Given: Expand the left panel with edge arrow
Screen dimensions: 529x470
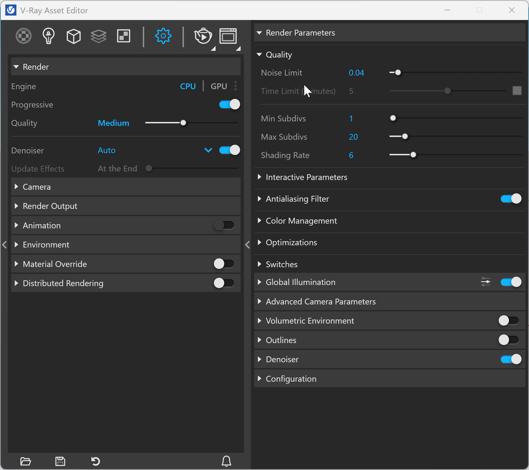Looking at the screenshot, I should point(4,245).
